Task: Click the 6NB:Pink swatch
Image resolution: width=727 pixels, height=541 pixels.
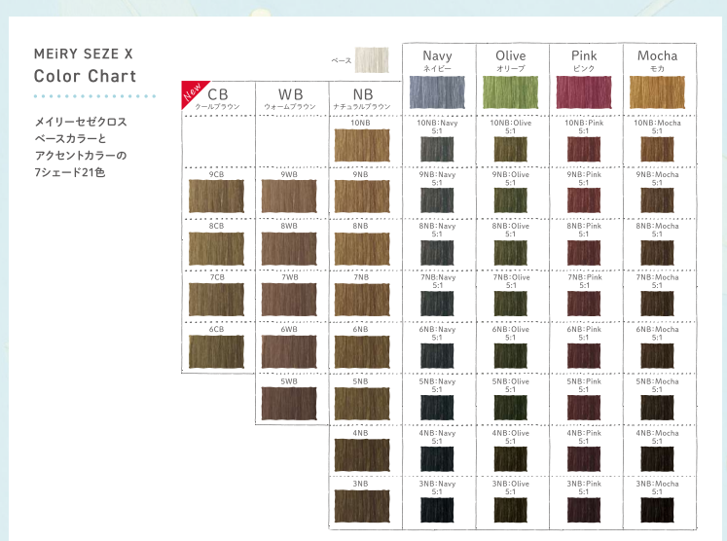Action: click(x=584, y=355)
